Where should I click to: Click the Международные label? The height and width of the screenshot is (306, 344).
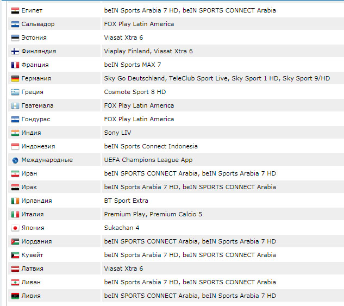pos(47,160)
